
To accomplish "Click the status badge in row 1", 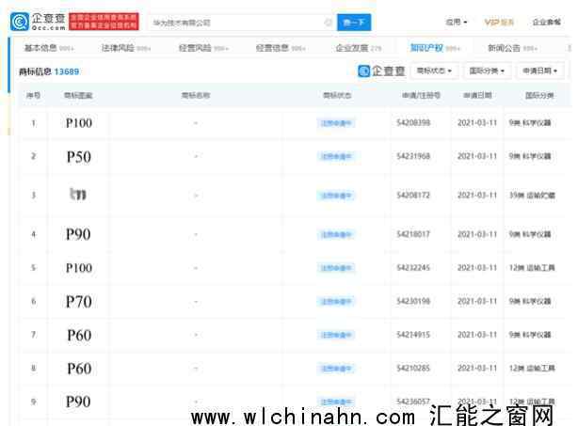I will (x=336, y=123).
